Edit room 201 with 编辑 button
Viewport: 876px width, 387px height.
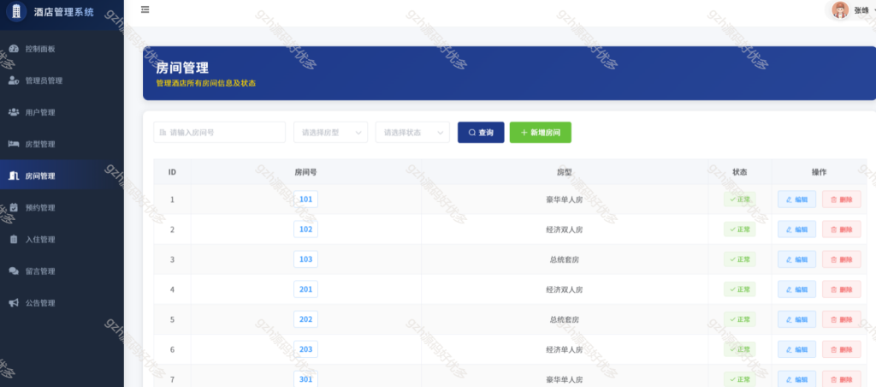coord(796,289)
